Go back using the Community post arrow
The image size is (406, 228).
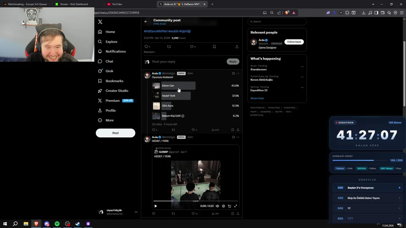pos(146,22)
